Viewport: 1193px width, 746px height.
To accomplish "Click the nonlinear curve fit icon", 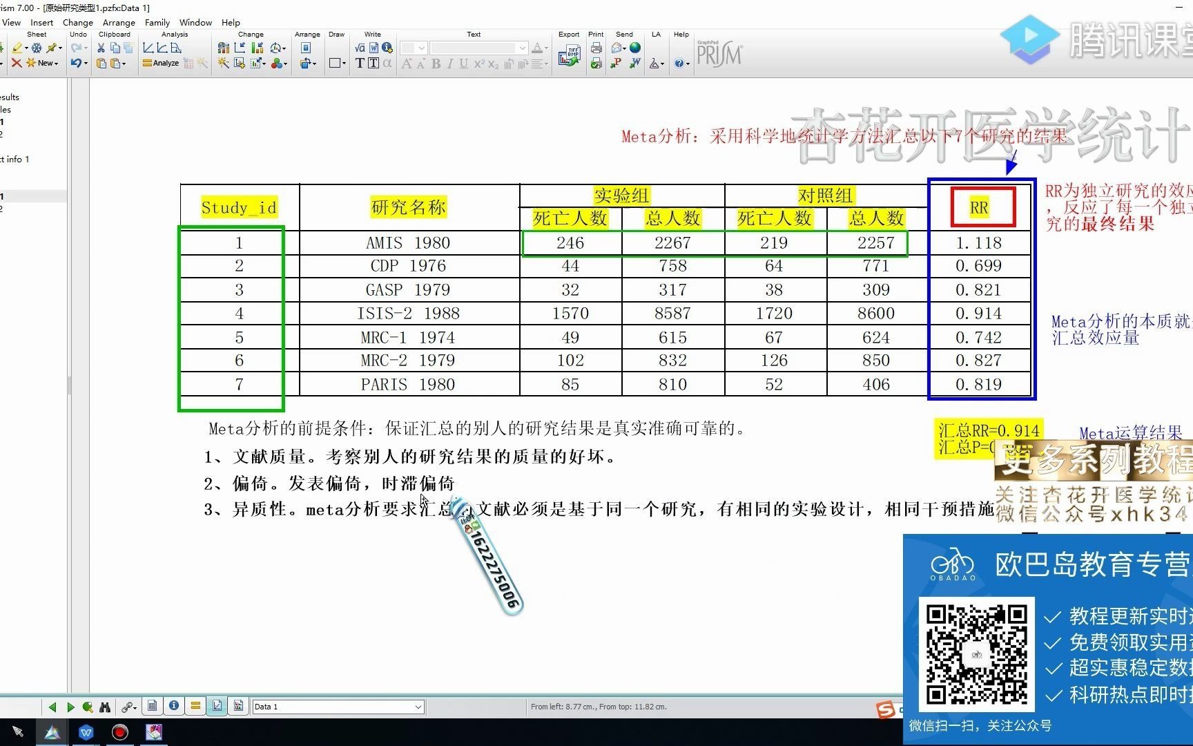I will [x=162, y=48].
